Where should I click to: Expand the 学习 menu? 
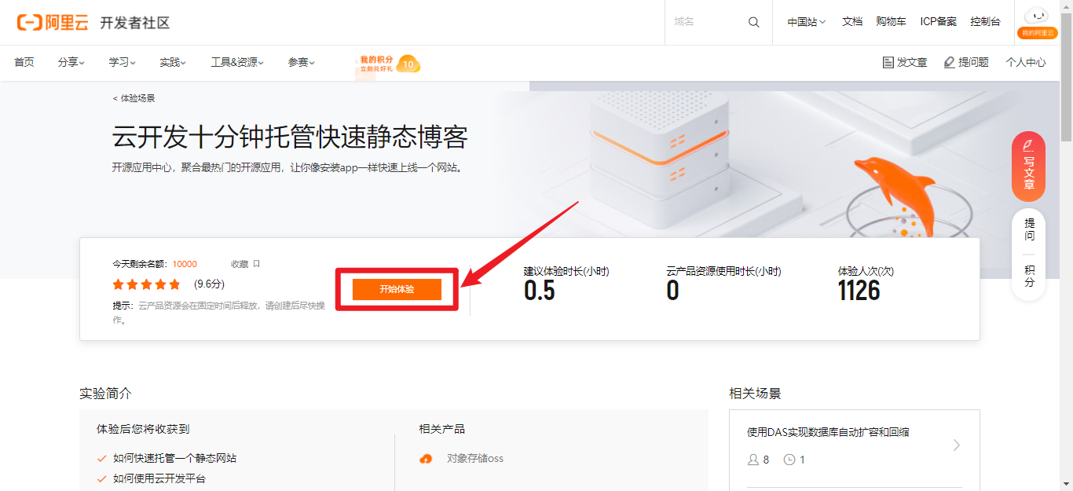122,62
